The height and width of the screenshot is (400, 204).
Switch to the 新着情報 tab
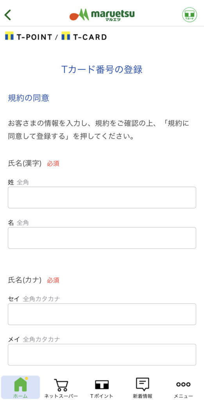(143, 387)
